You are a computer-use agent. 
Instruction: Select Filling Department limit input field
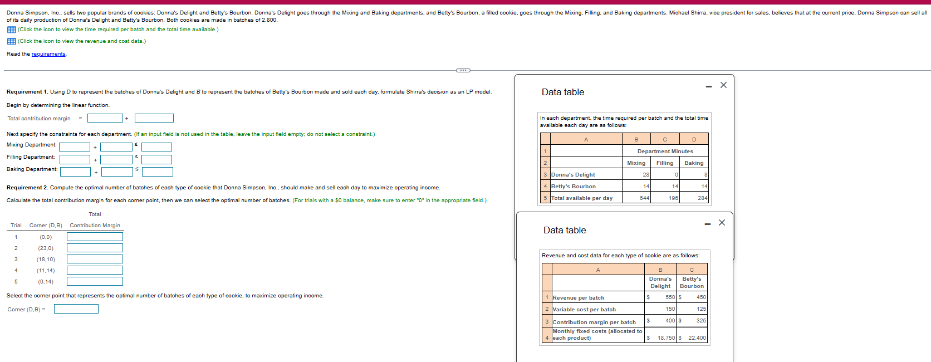tap(156, 159)
